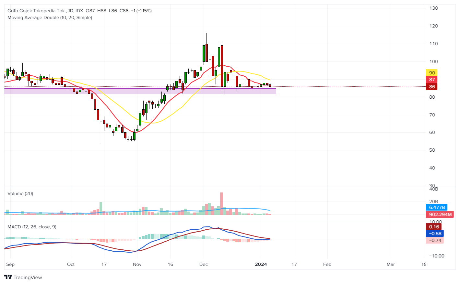
Task: Click the 80 level on price axis
Action: 432,97
